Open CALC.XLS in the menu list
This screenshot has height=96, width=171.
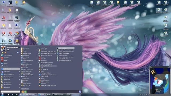click(x=25, y=68)
